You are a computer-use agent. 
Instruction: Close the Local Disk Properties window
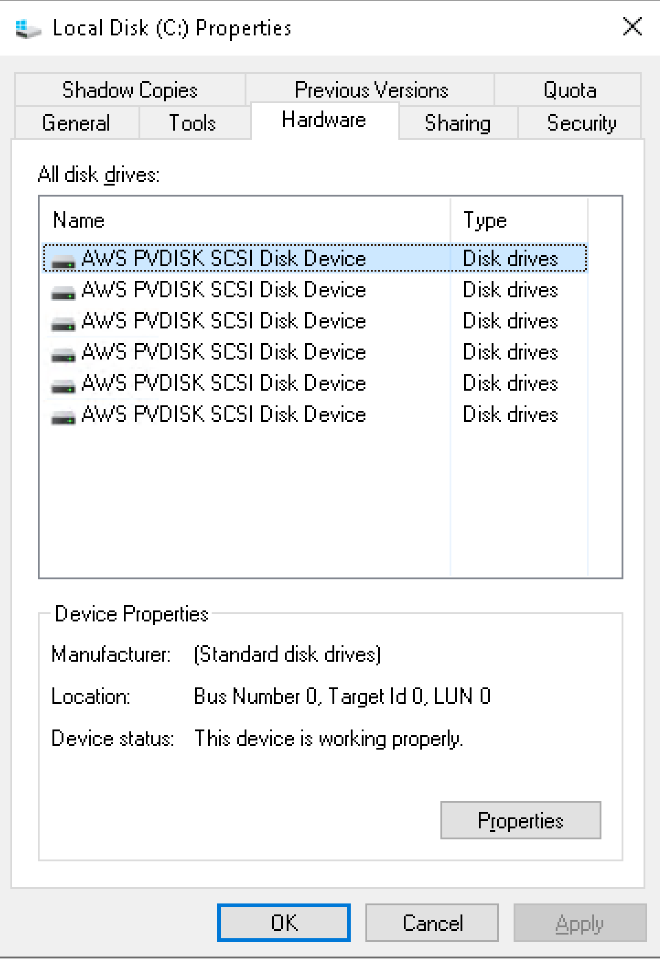tap(633, 27)
